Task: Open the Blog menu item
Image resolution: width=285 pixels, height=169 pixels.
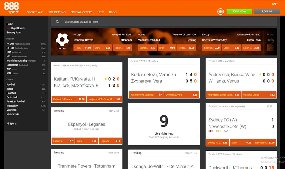Action: [113, 12]
